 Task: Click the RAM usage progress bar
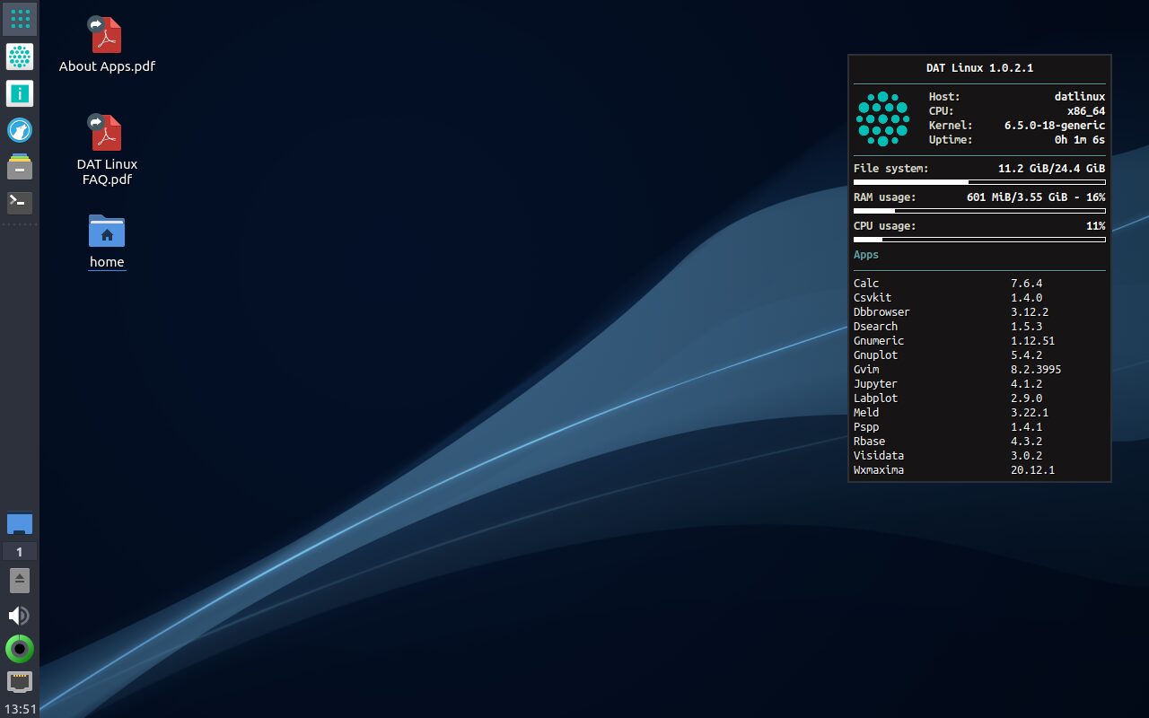click(978, 211)
